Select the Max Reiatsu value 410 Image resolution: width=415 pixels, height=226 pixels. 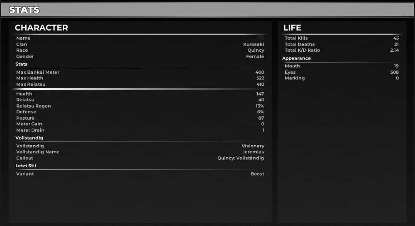(260, 84)
